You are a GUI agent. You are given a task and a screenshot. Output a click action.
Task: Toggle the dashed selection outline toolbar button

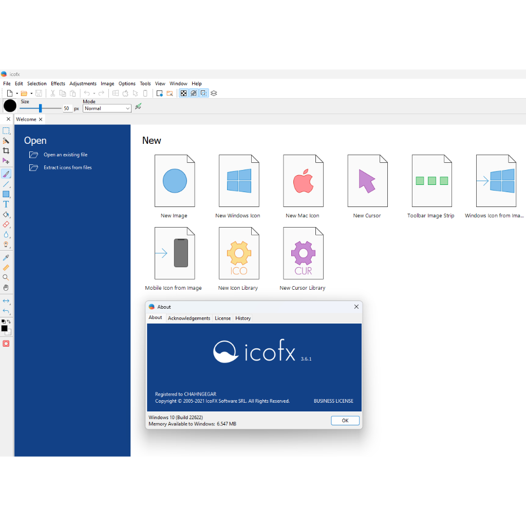(203, 93)
